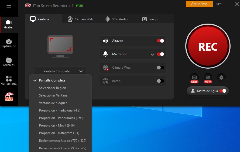Switch to the Cámara Web tab
Screen dimensions: 240x152
pos(80,19)
